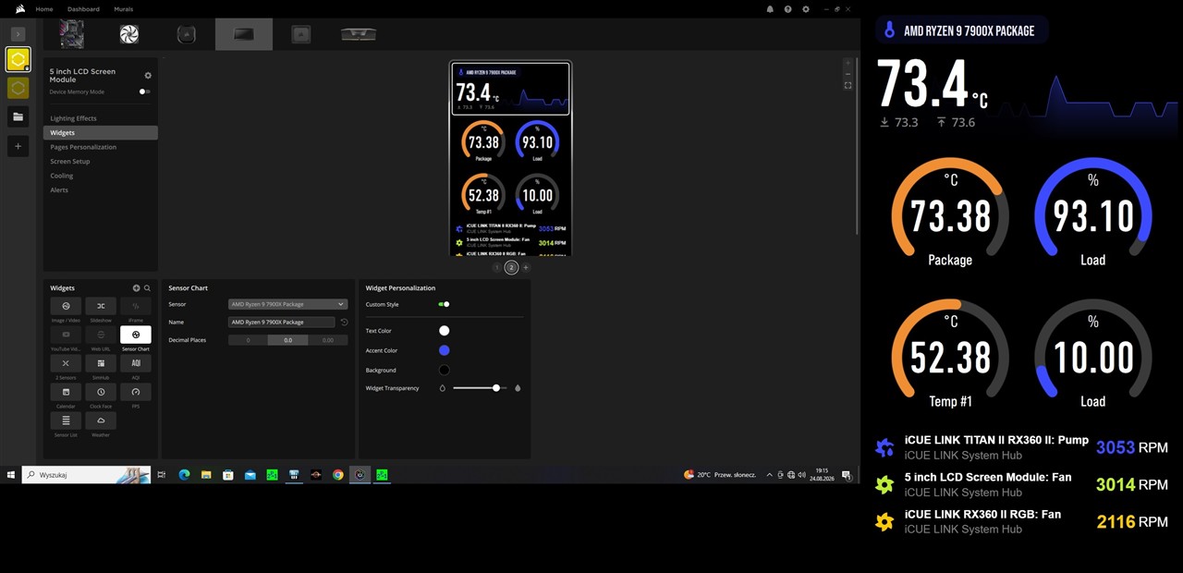Pick the black Background color swatch
The image size is (1183, 573).
(445, 370)
